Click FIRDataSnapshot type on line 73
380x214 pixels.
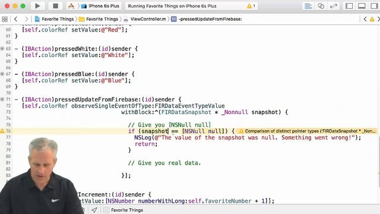pyautogui.click(x=186, y=112)
